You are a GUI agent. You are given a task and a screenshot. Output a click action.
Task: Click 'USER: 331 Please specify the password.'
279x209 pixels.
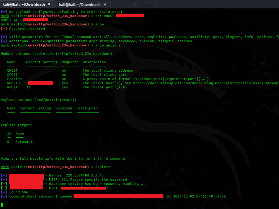(x=89, y=179)
